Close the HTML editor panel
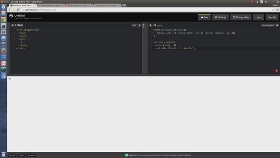This screenshot has width=280, height=158. pos(140,25)
